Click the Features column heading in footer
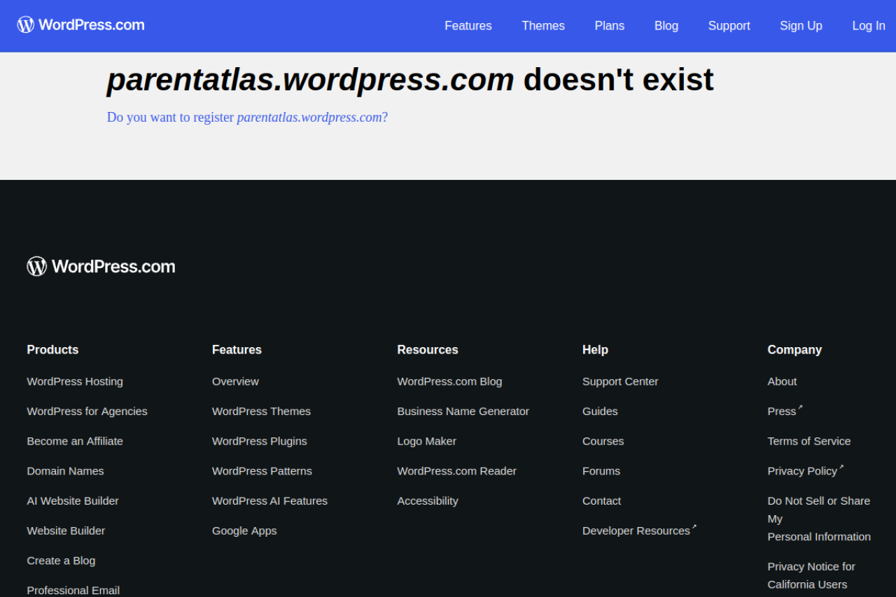Image resolution: width=896 pixels, height=597 pixels. 237,350
